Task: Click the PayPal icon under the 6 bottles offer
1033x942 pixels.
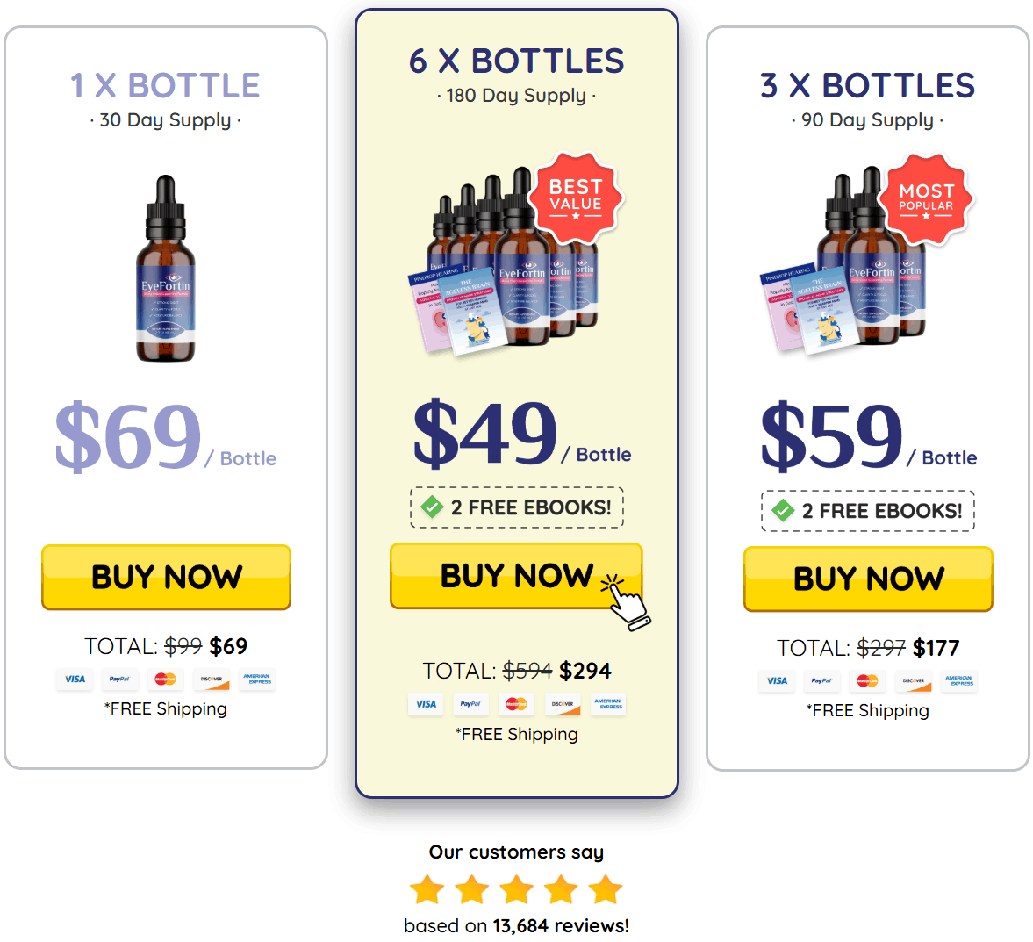Action: tap(470, 704)
